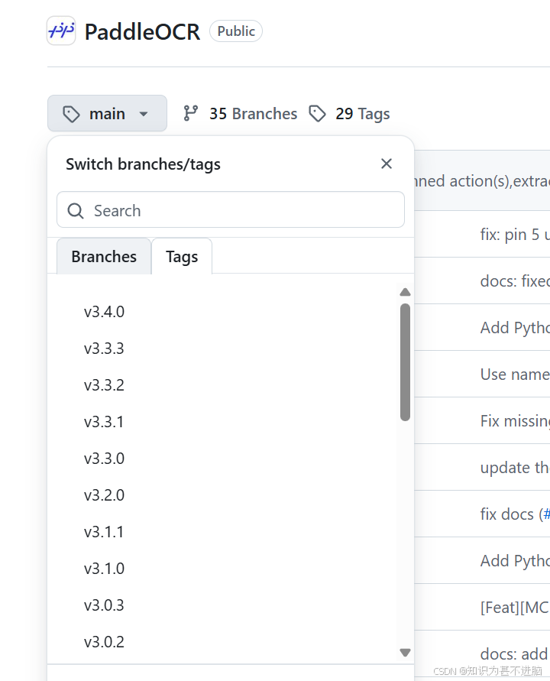
Task: Select tag v3.0.3
Action: [104, 605]
